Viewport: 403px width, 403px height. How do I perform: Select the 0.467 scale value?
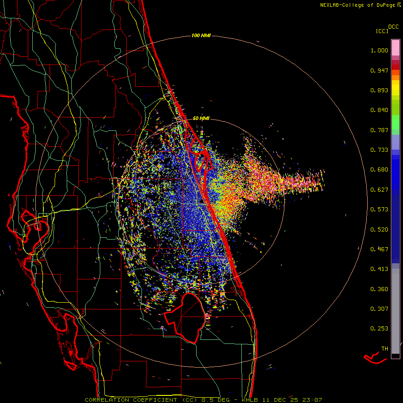tap(379, 249)
